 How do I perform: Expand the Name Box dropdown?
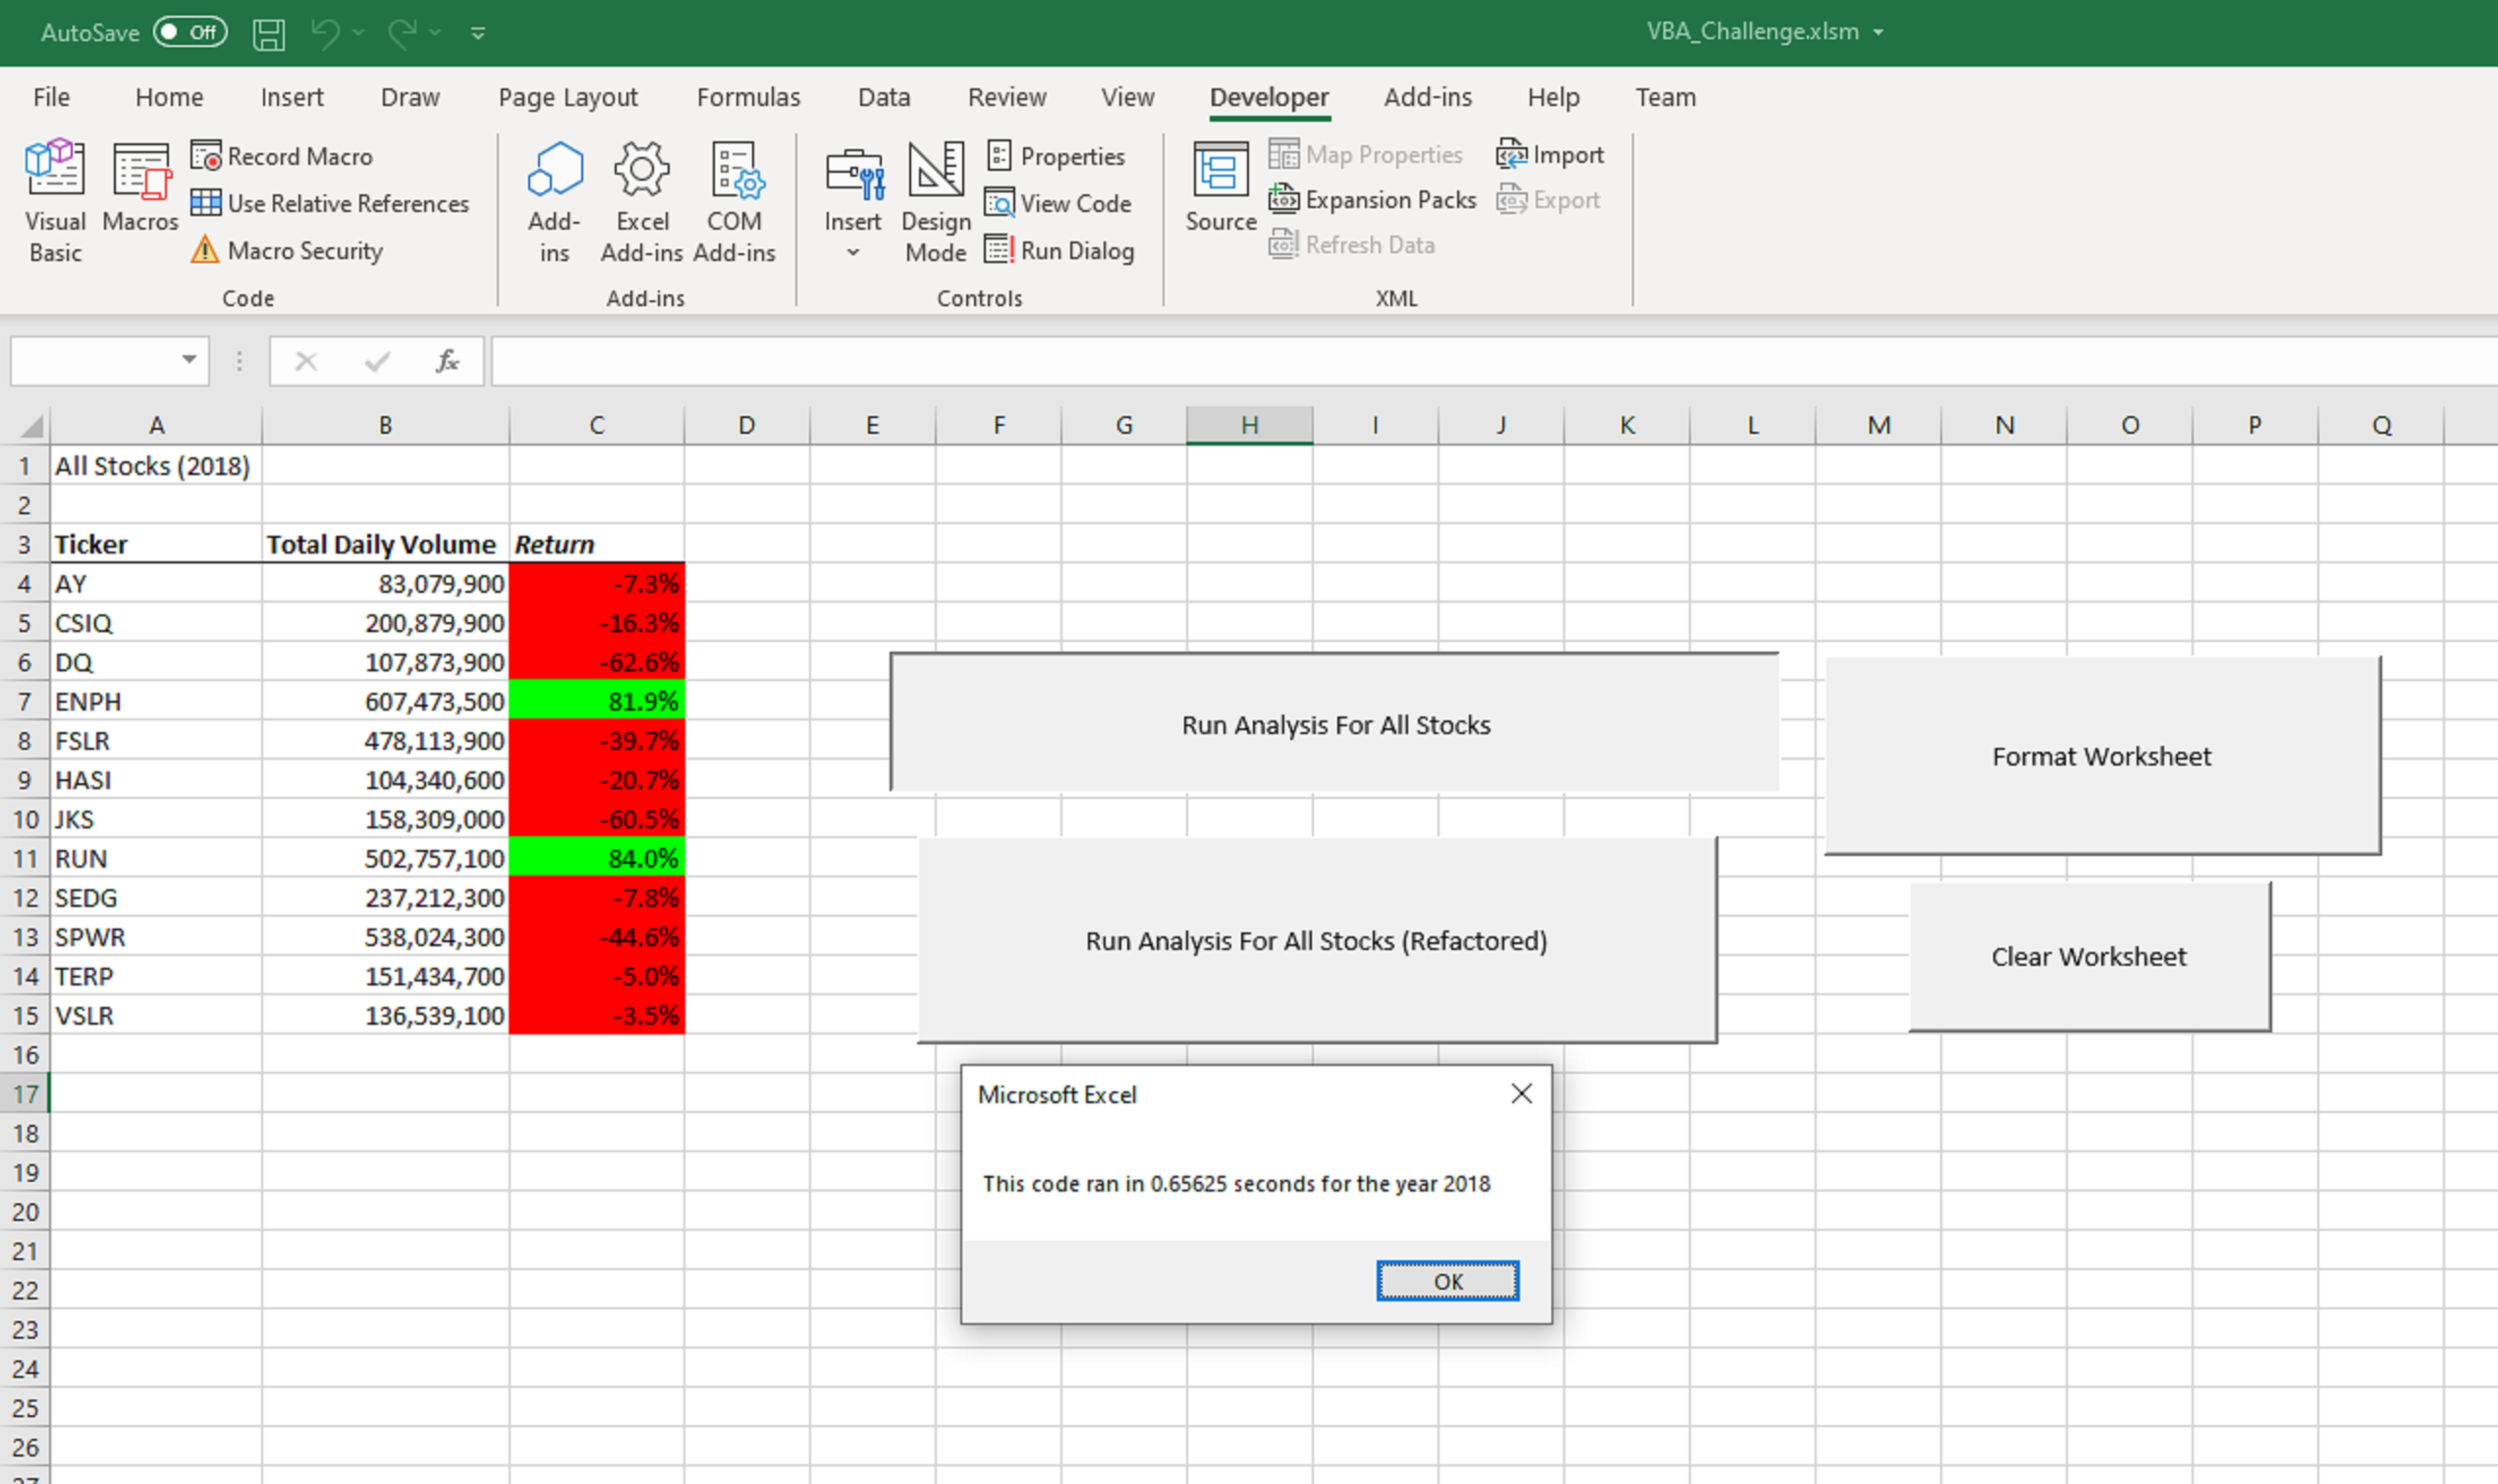(188, 360)
